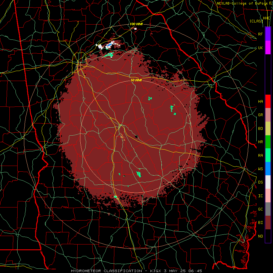Click the magenta UK legend color swatch

[268, 48]
